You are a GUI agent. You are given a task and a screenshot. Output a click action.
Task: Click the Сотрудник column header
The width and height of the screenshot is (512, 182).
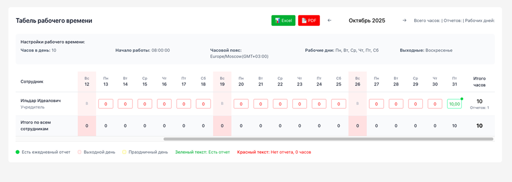[x=32, y=82]
